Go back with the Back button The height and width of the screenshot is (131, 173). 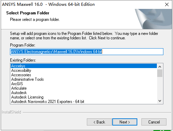99,122
